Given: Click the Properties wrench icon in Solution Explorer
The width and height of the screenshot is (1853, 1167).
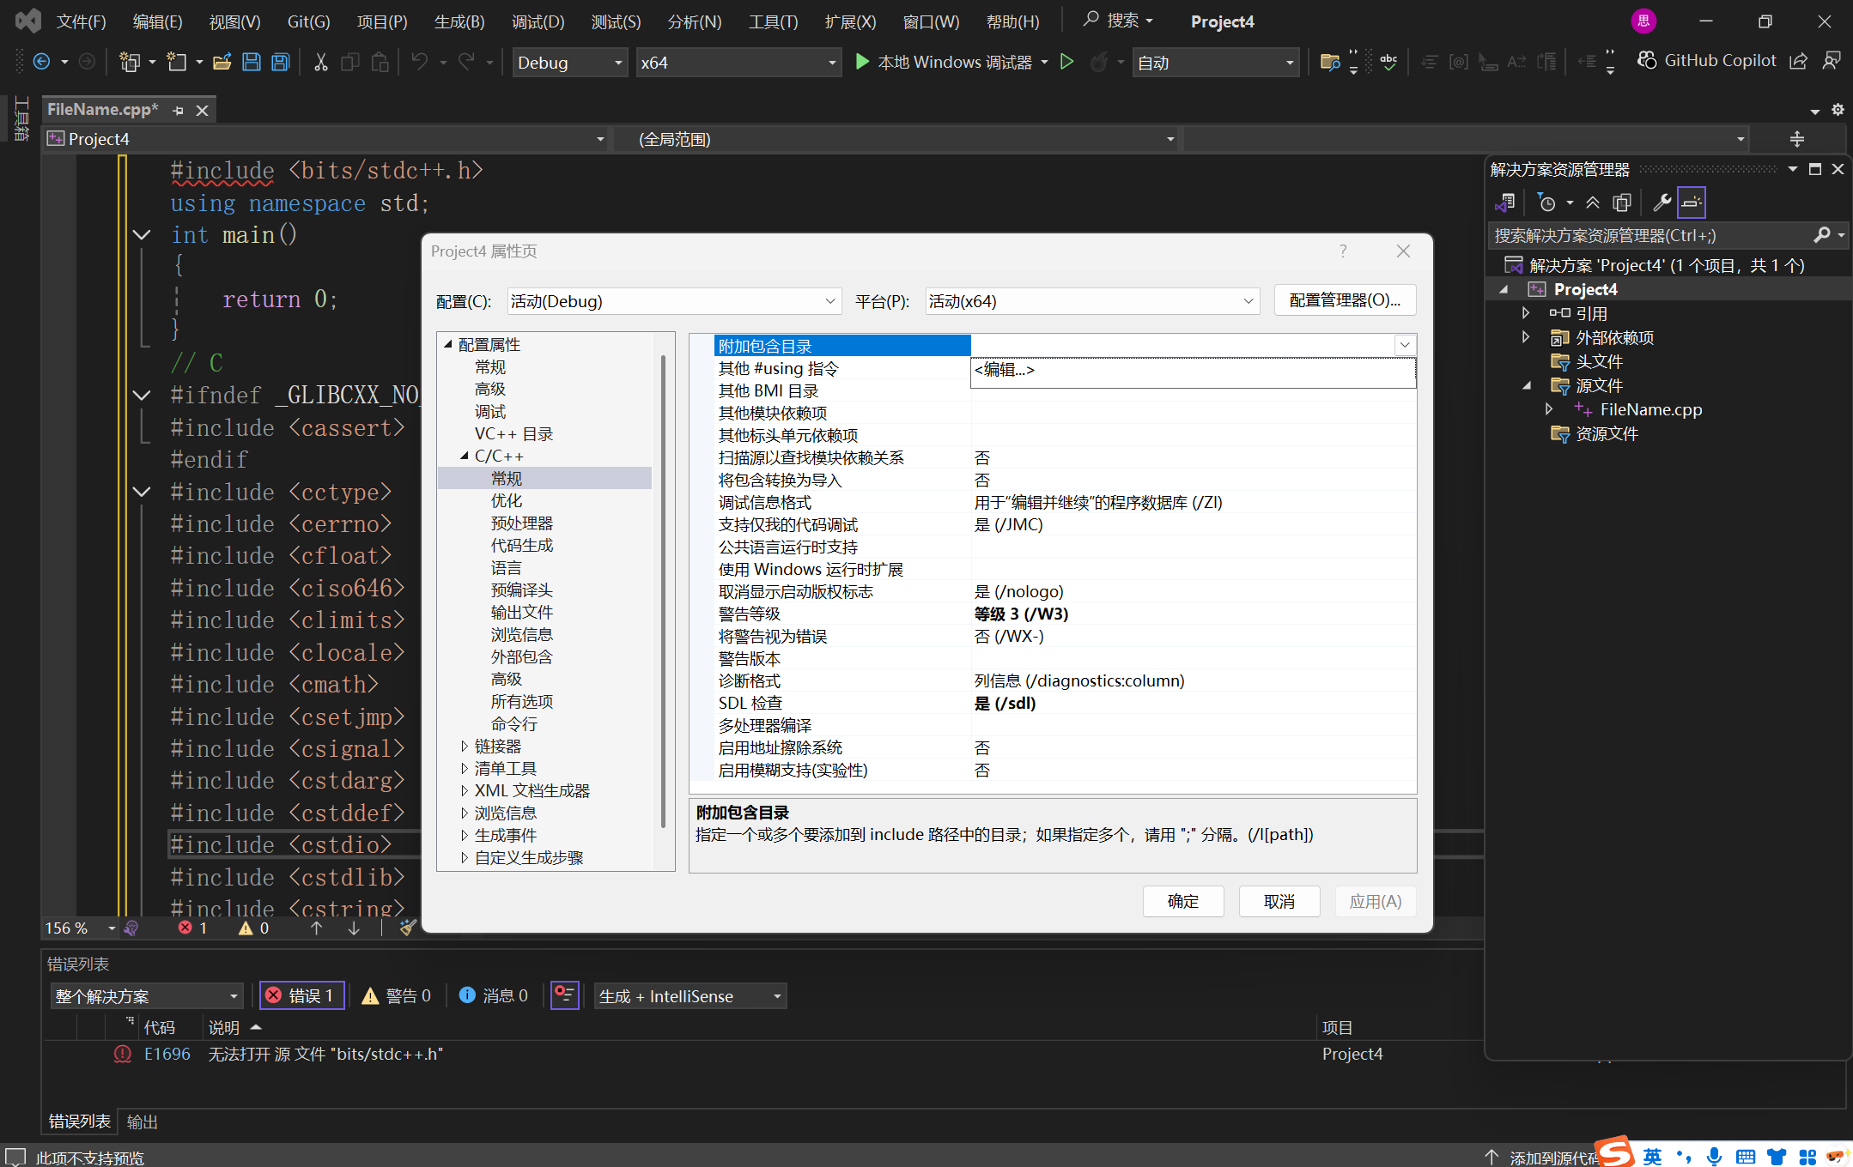Looking at the screenshot, I should pos(1662,203).
